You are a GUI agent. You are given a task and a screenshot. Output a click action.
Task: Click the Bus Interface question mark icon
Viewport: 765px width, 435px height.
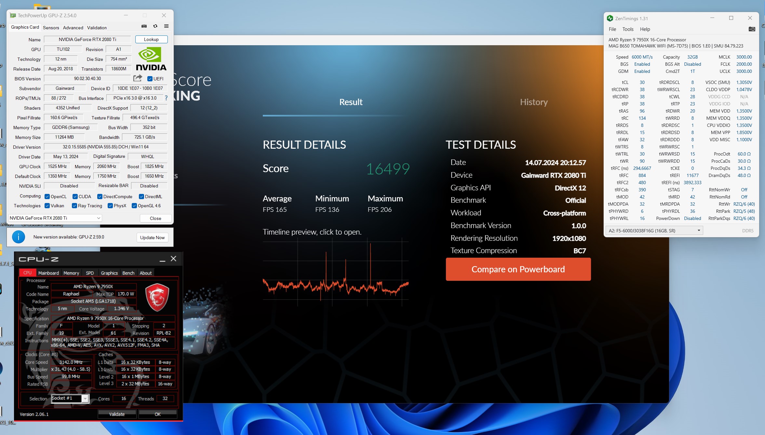pyautogui.click(x=166, y=98)
